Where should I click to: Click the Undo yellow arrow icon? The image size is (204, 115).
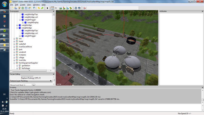pyautogui.click(x=39, y=8)
